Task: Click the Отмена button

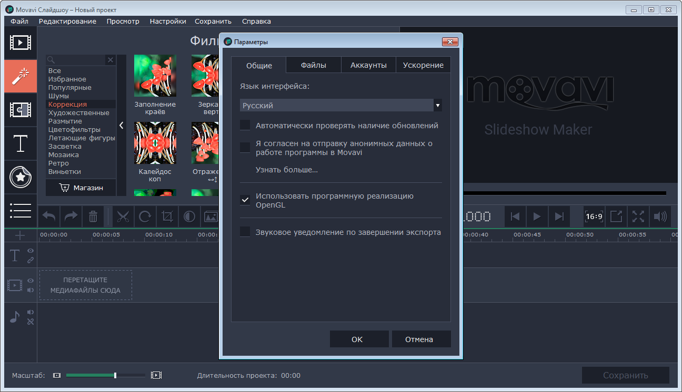Action: click(x=422, y=339)
